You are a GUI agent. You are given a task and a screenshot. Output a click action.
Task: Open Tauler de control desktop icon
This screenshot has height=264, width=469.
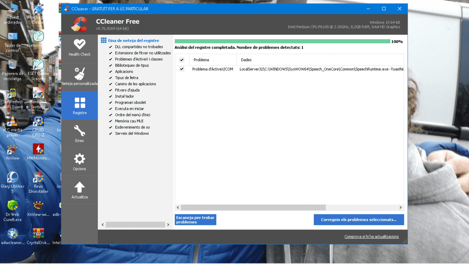pos(13,42)
